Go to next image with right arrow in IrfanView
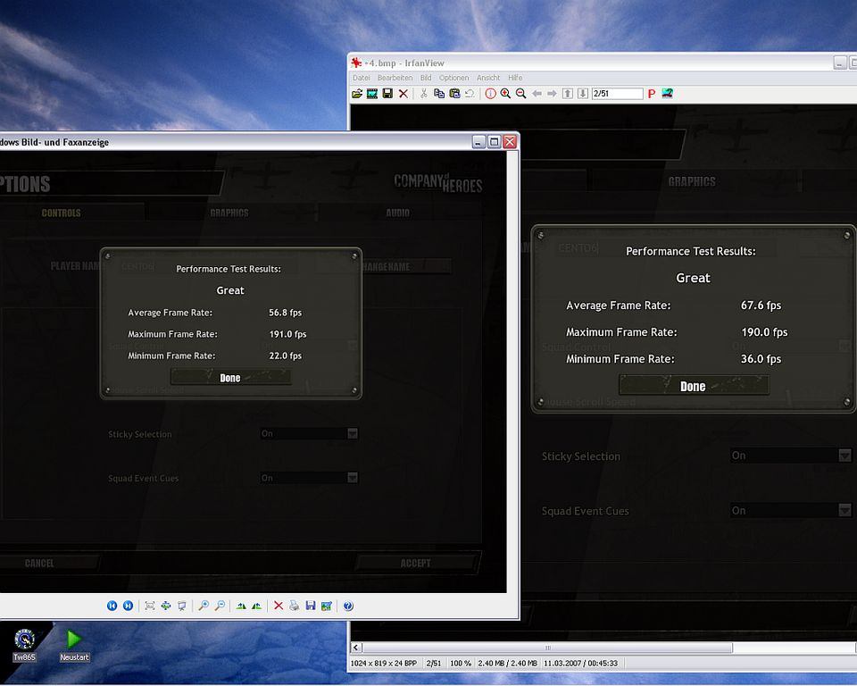 coord(552,94)
